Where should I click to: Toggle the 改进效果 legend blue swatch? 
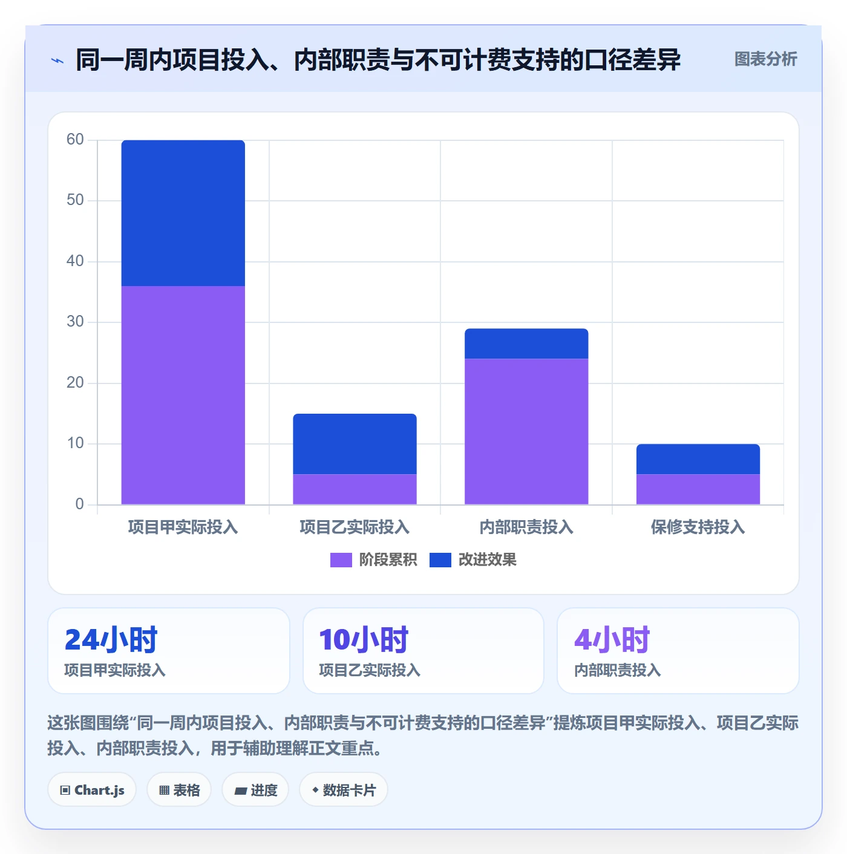(x=440, y=560)
